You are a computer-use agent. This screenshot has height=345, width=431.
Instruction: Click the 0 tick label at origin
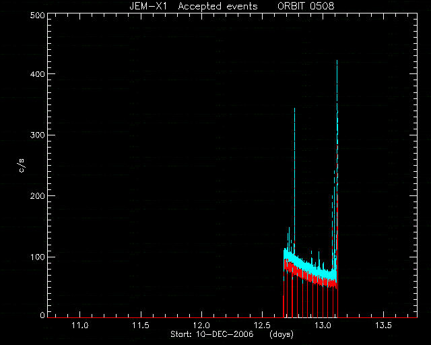pos(42,315)
